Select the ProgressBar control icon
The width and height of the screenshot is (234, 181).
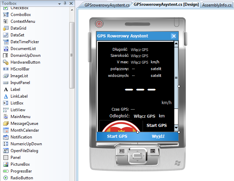6,171
